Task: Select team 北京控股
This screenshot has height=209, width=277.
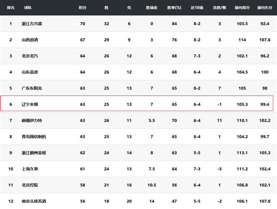Action: click(x=29, y=185)
